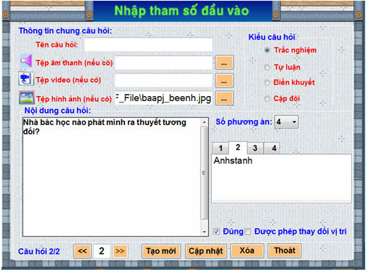Browse for an audio file with the ... button
The height and width of the screenshot is (272, 368).
point(224,63)
